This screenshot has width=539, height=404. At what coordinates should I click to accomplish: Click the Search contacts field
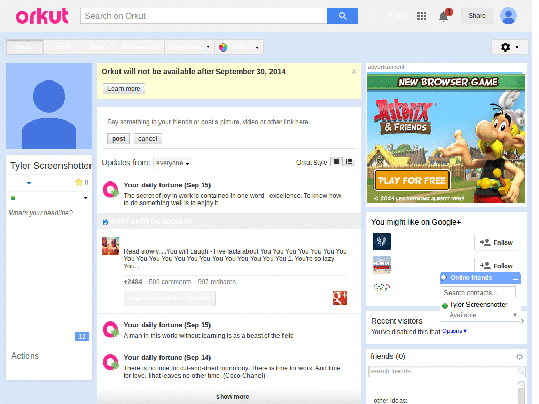click(x=478, y=292)
